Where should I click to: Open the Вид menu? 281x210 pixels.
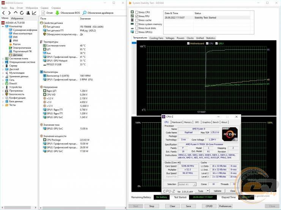[x=12, y=8]
